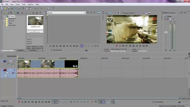The width and height of the screenshot is (190, 107).
Task: Click the video event Pan/Crop icon
Action: [74, 66]
